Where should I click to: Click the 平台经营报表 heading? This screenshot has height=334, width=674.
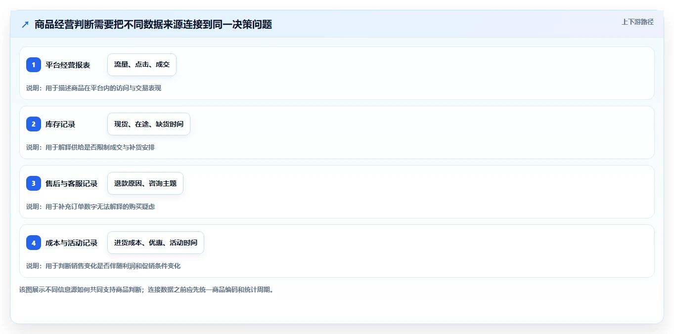pyautogui.click(x=68, y=65)
